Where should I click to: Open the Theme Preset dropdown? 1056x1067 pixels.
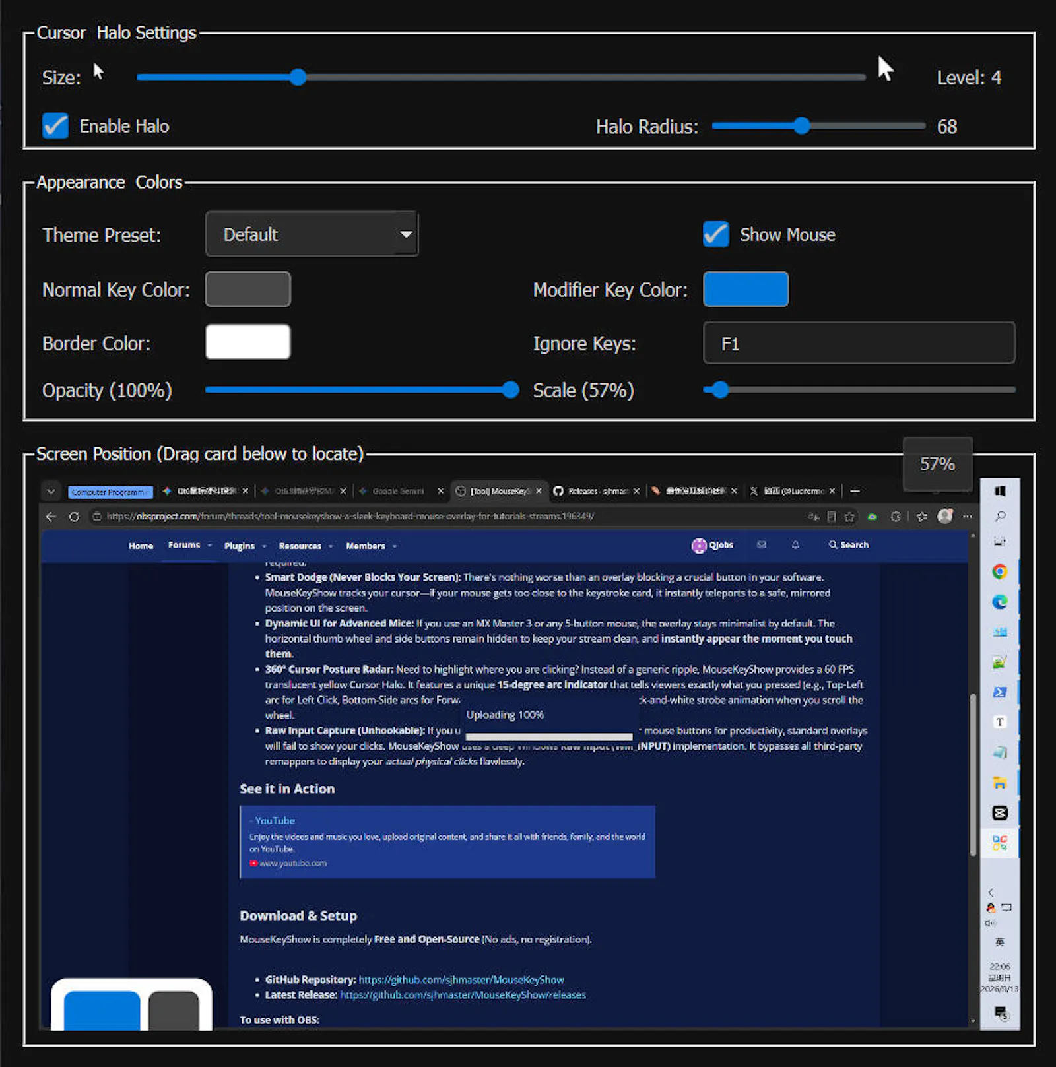[312, 234]
